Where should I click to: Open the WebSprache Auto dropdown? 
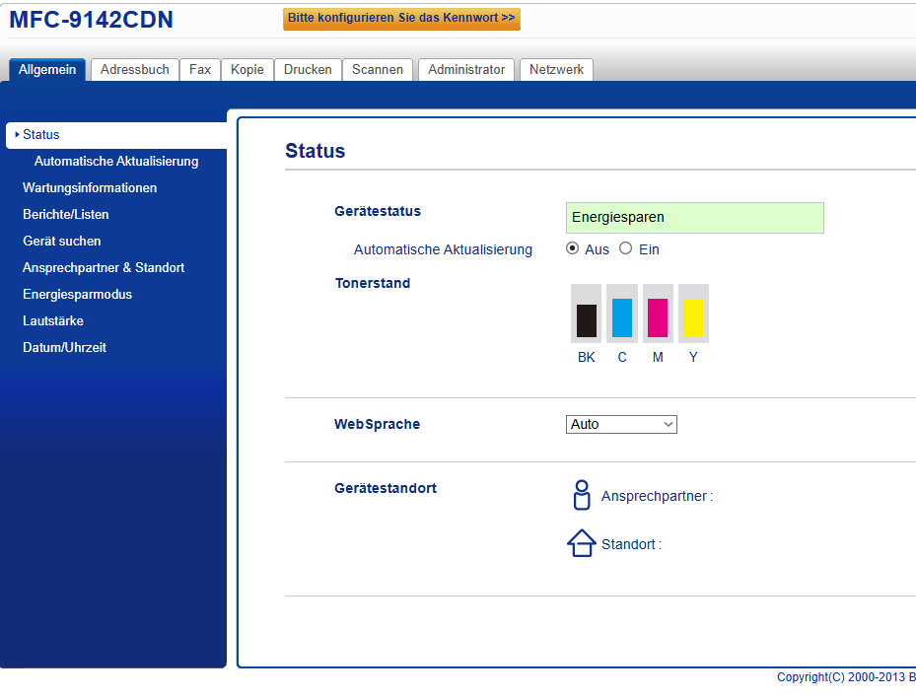(621, 425)
